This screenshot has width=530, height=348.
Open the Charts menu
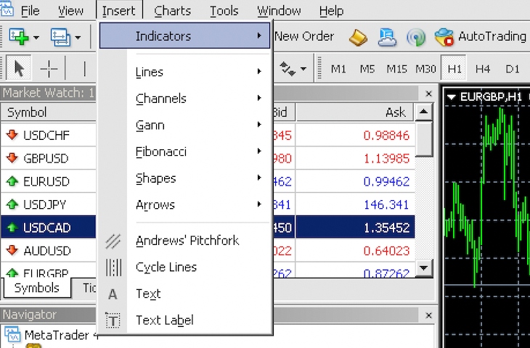tap(172, 11)
